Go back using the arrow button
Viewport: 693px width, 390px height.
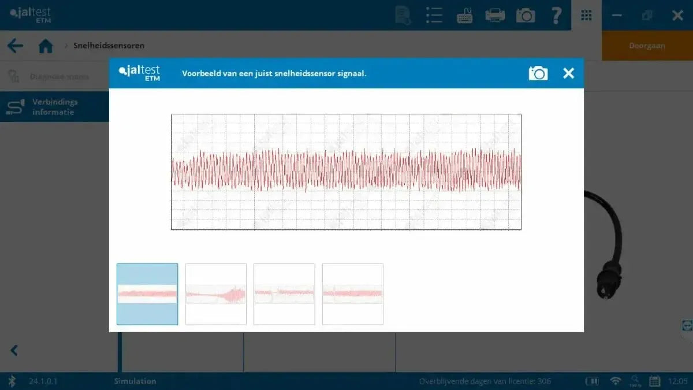[x=16, y=45]
